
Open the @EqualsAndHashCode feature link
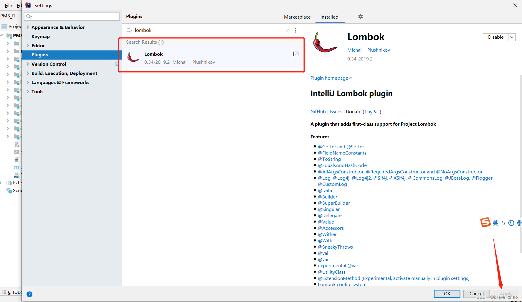click(x=342, y=165)
